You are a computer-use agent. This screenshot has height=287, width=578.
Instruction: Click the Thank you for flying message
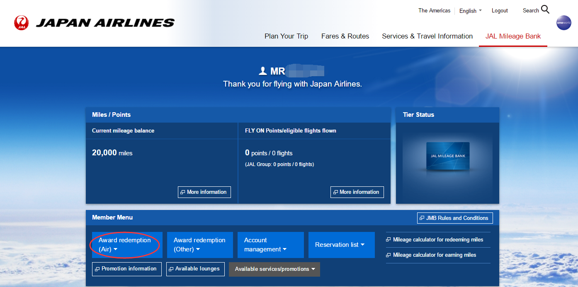(x=292, y=84)
